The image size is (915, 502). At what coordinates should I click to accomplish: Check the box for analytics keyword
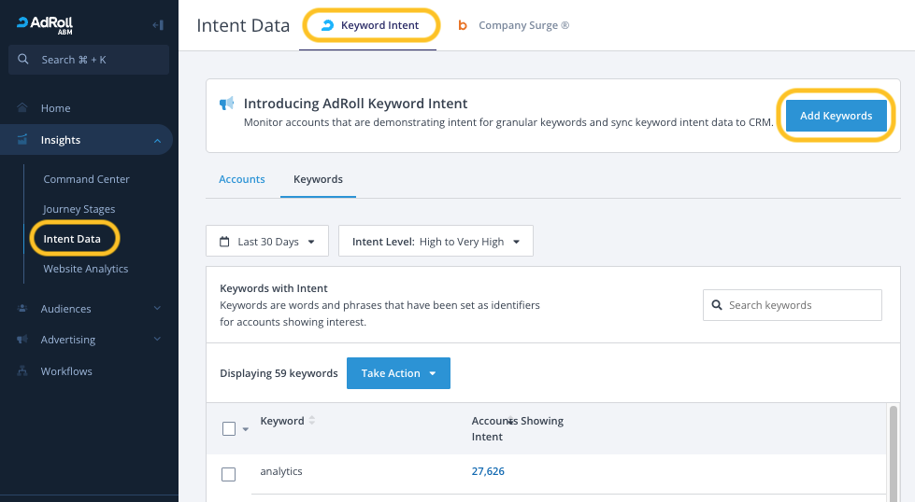[x=229, y=474]
